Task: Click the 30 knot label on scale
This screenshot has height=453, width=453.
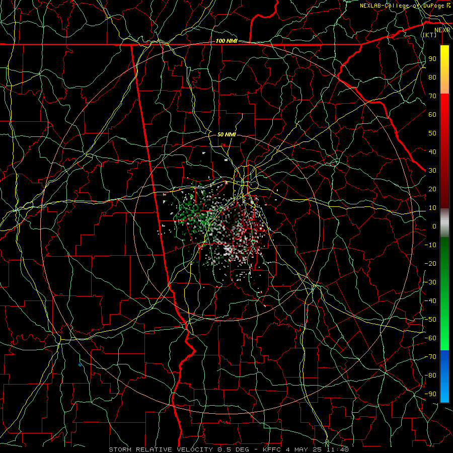Action: (432, 171)
